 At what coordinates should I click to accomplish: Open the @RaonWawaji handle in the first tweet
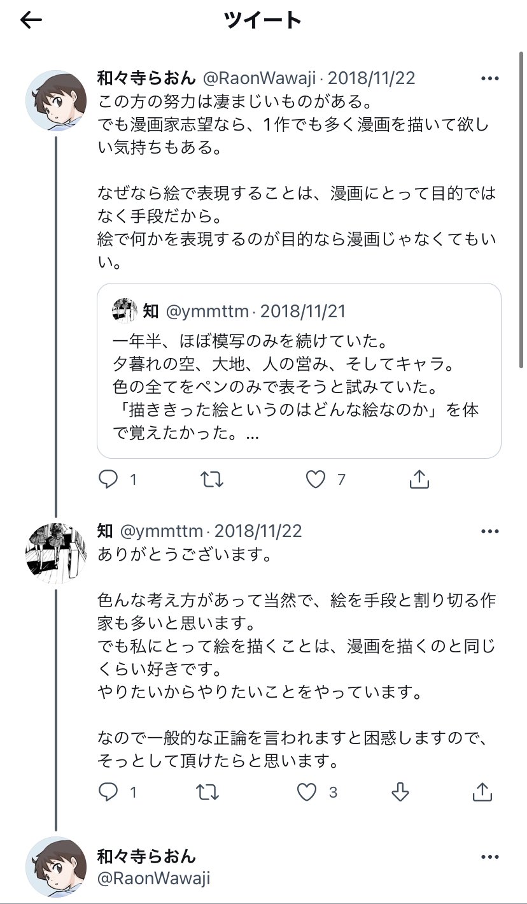(259, 78)
